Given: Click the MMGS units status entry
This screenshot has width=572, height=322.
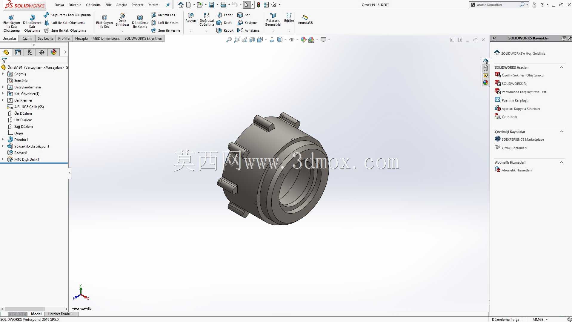Looking at the screenshot, I should tap(538, 320).
